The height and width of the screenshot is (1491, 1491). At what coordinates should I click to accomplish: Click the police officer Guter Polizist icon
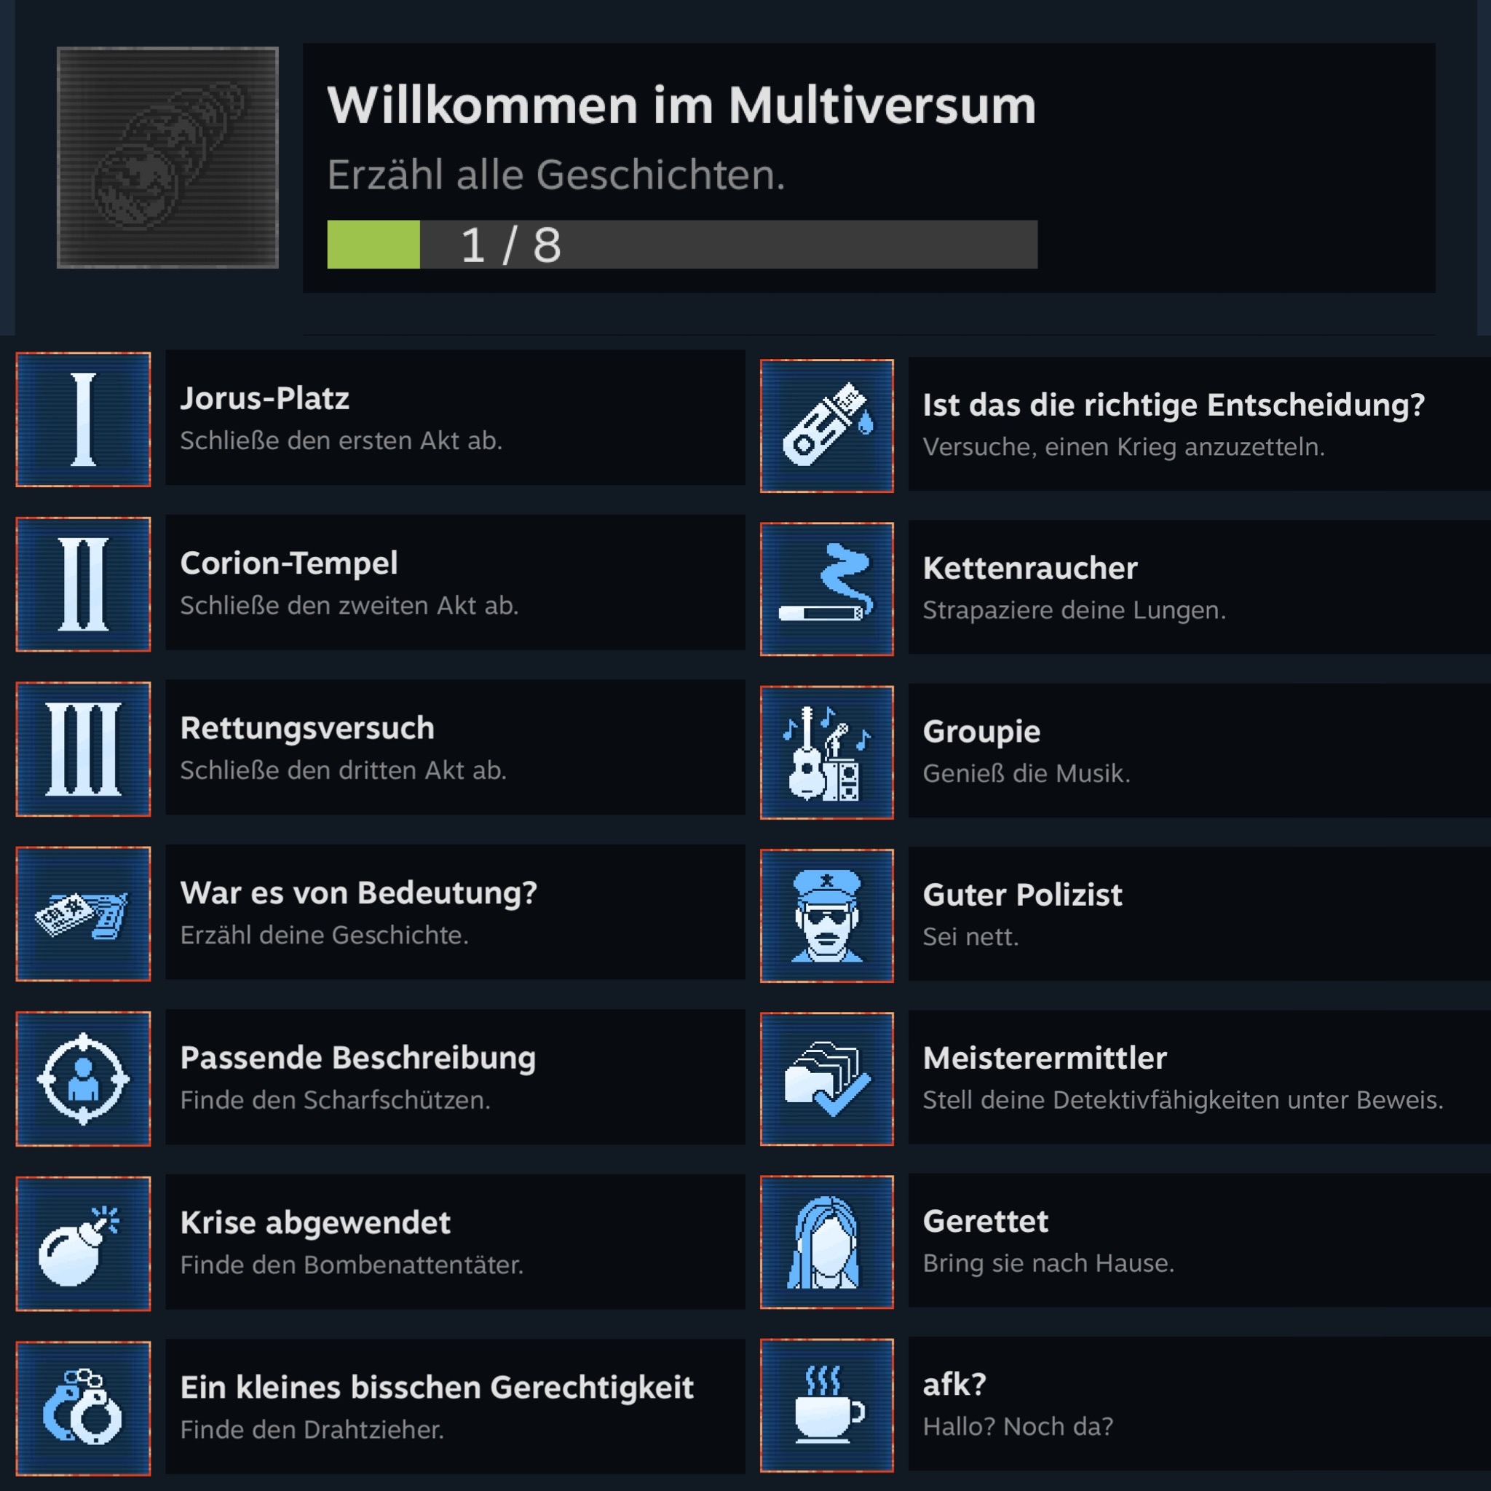pyautogui.click(x=826, y=915)
